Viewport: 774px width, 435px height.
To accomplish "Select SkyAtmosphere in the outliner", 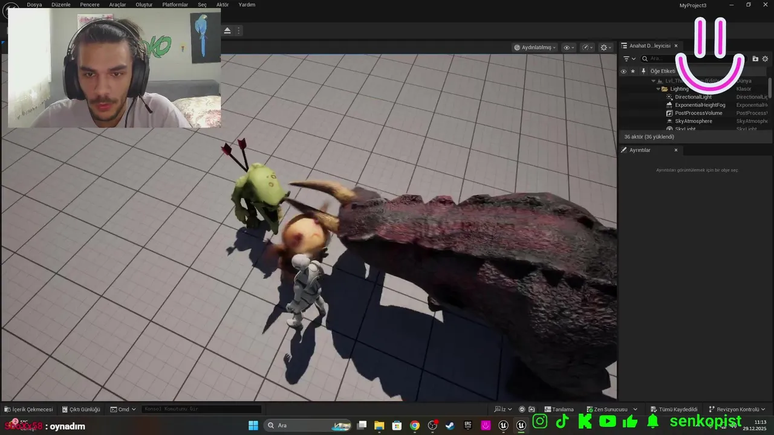I will tap(694, 121).
